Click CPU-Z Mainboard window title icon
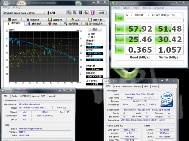Image resolution: width=189 pixels, height=141 pixels. 3,91
